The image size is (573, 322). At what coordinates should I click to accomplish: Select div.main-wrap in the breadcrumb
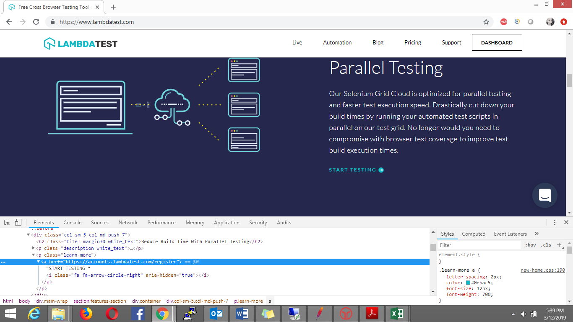click(52, 301)
